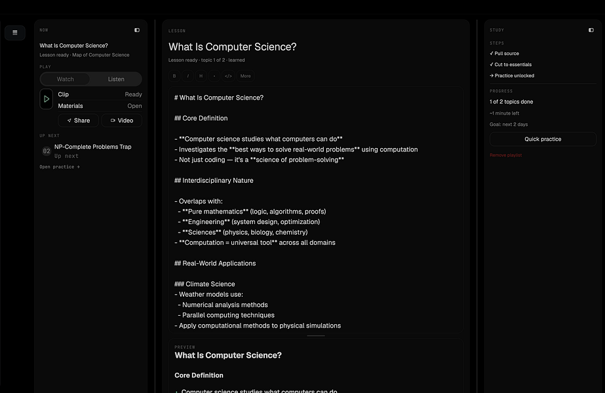
Task: Follow the Open practice link
Action: click(60, 167)
